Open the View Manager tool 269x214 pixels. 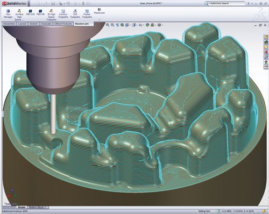point(8,14)
